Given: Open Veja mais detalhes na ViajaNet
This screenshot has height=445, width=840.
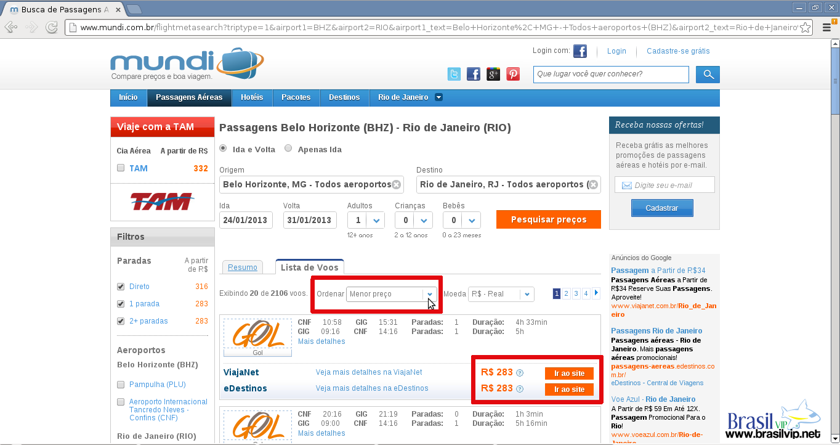Looking at the screenshot, I should 369,372.
